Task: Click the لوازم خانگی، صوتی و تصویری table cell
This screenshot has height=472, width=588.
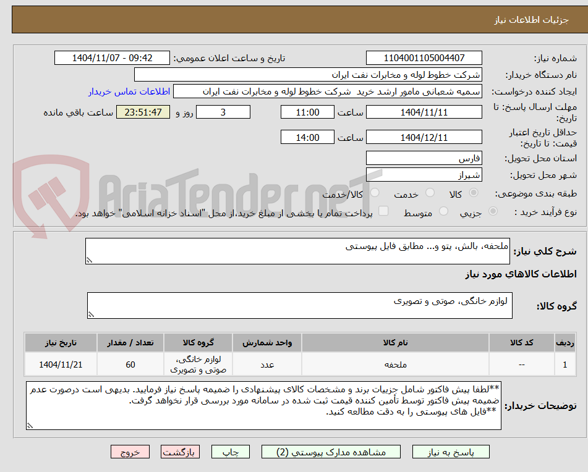Action: click(x=198, y=364)
